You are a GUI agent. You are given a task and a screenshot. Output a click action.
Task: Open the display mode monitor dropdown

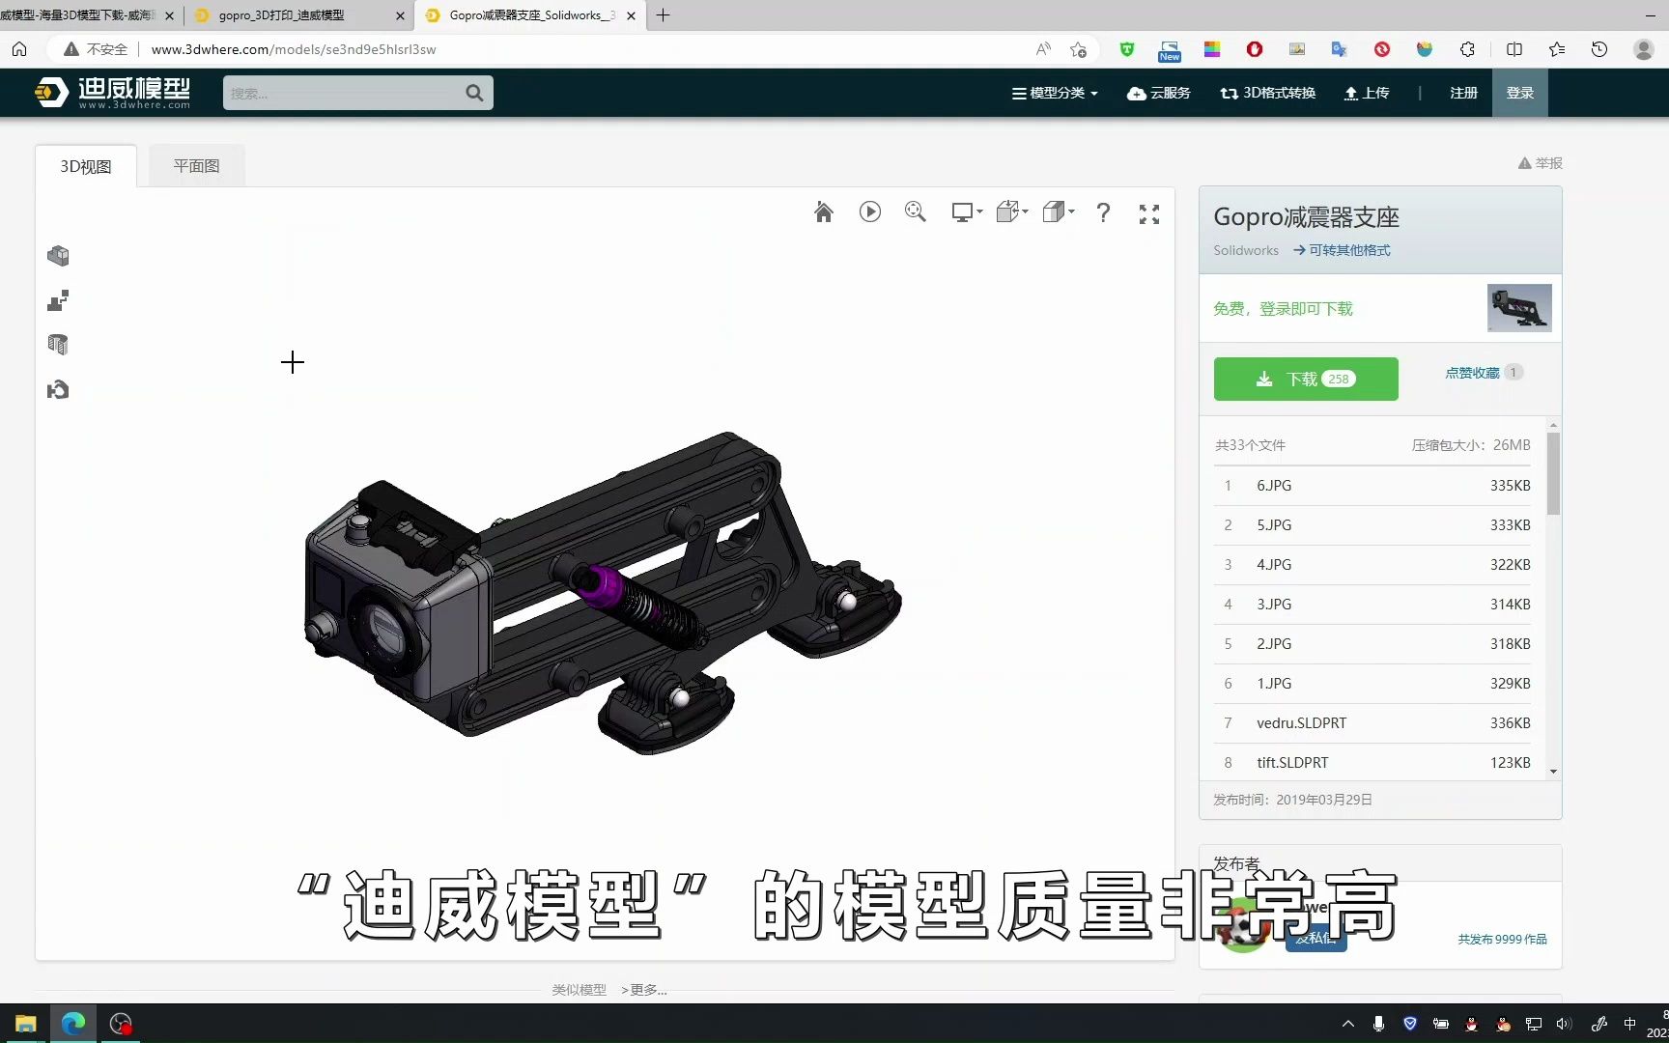point(967,212)
